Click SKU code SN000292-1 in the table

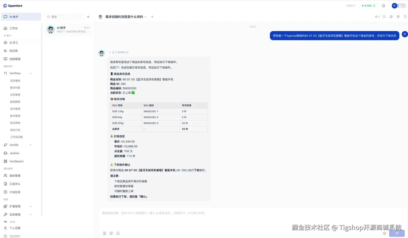point(151,111)
